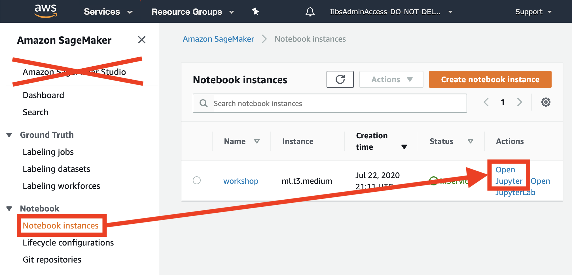Open Labeling workforces page
572x275 pixels.
(62, 186)
